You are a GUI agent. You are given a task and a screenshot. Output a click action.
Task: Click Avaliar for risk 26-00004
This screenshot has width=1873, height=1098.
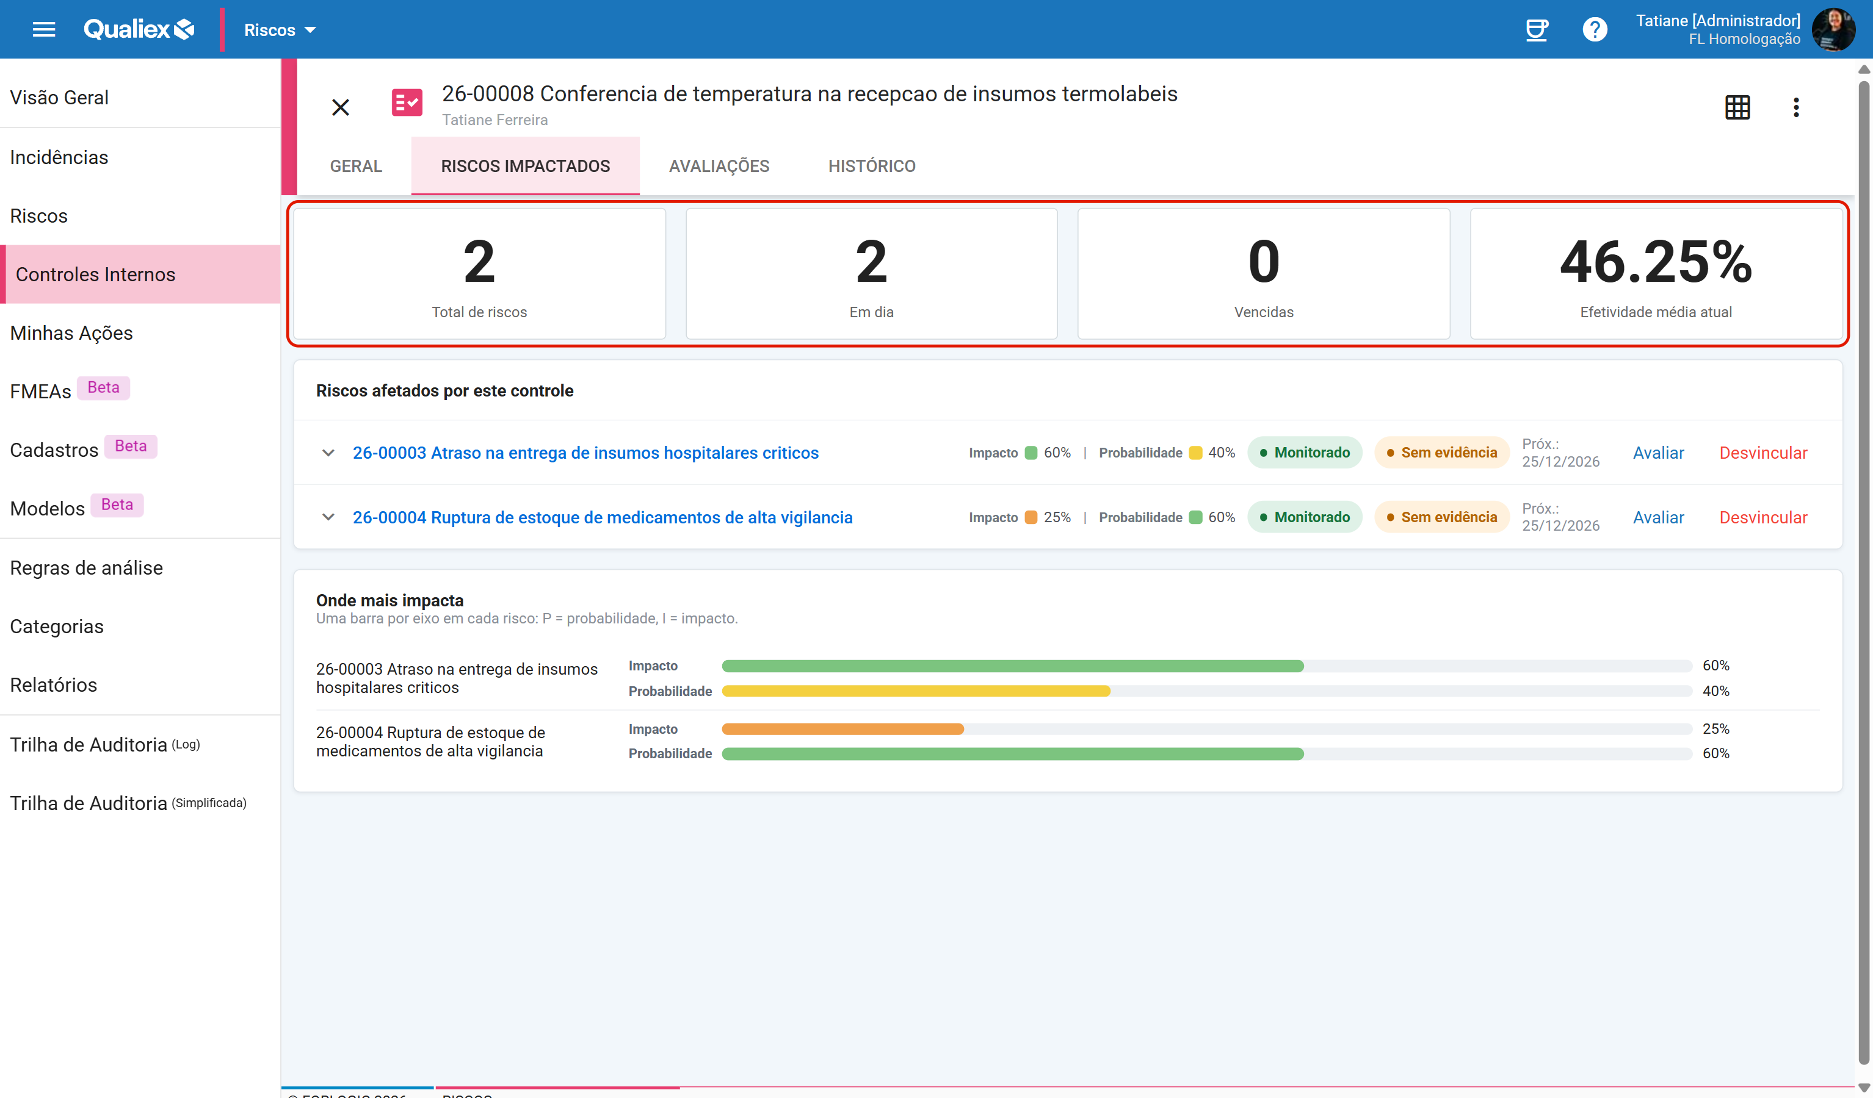pyautogui.click(x=1658, y=517)
